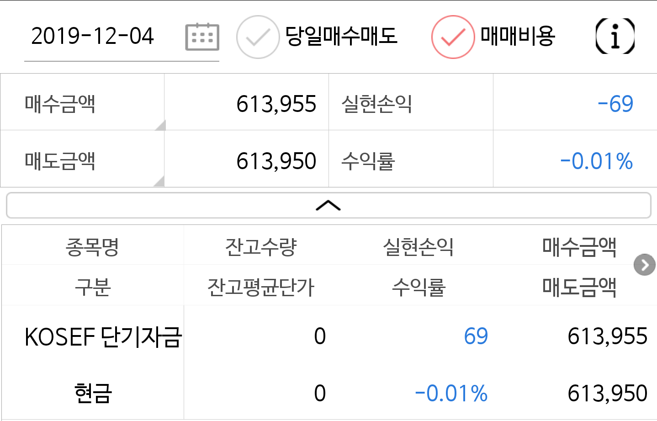Sort by the 종목명 column header
The image size is (657, 421).
tap(92, 246)
